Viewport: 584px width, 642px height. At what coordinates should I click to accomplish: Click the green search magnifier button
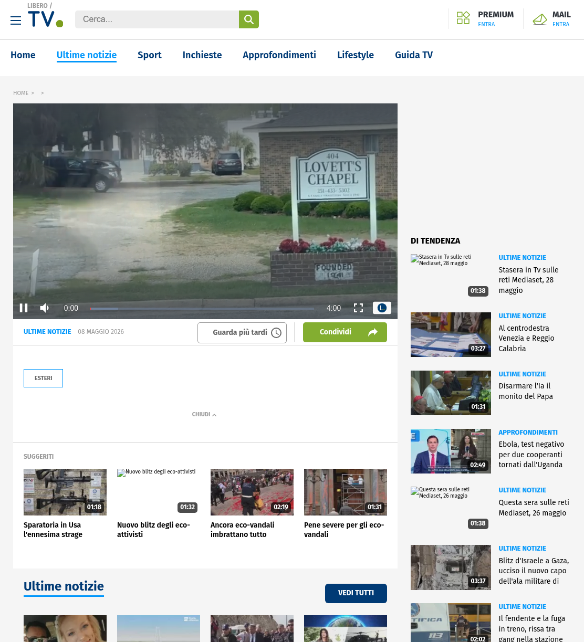click(x=249, y=19)
